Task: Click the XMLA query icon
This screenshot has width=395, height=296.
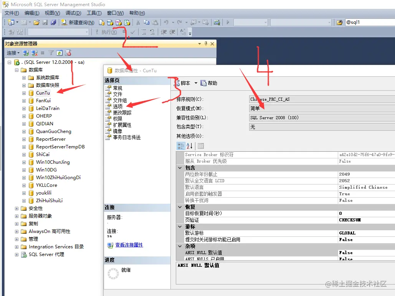Action: click(x=127, y=22)
